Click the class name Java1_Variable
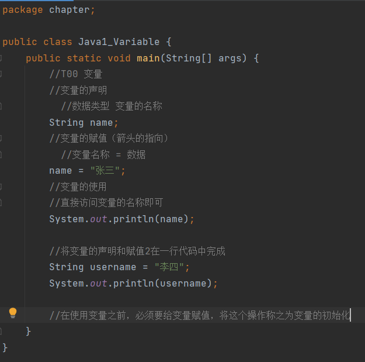Viewport: 365px width, 362px height. [119, 42]
